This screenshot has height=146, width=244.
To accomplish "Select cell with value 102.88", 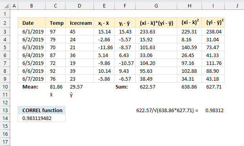I will [x=189, y=71].
